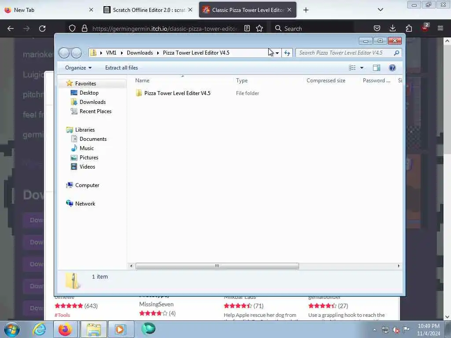
Task: Select Libraries in the navigation pane
Action: [x=85, y=130]
